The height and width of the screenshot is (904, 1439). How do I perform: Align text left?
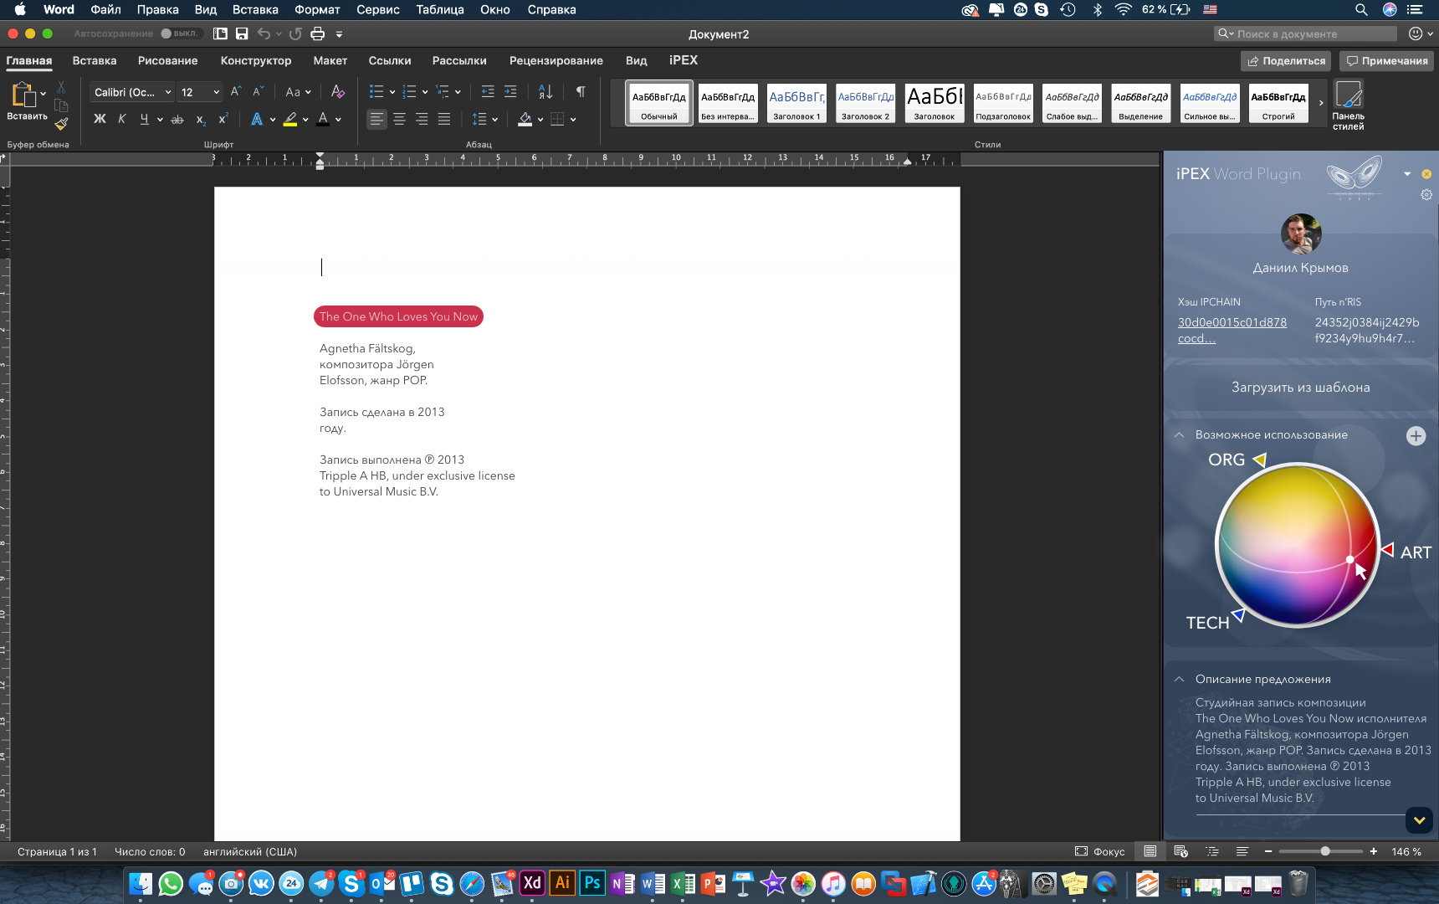click(x=377, y=119)
